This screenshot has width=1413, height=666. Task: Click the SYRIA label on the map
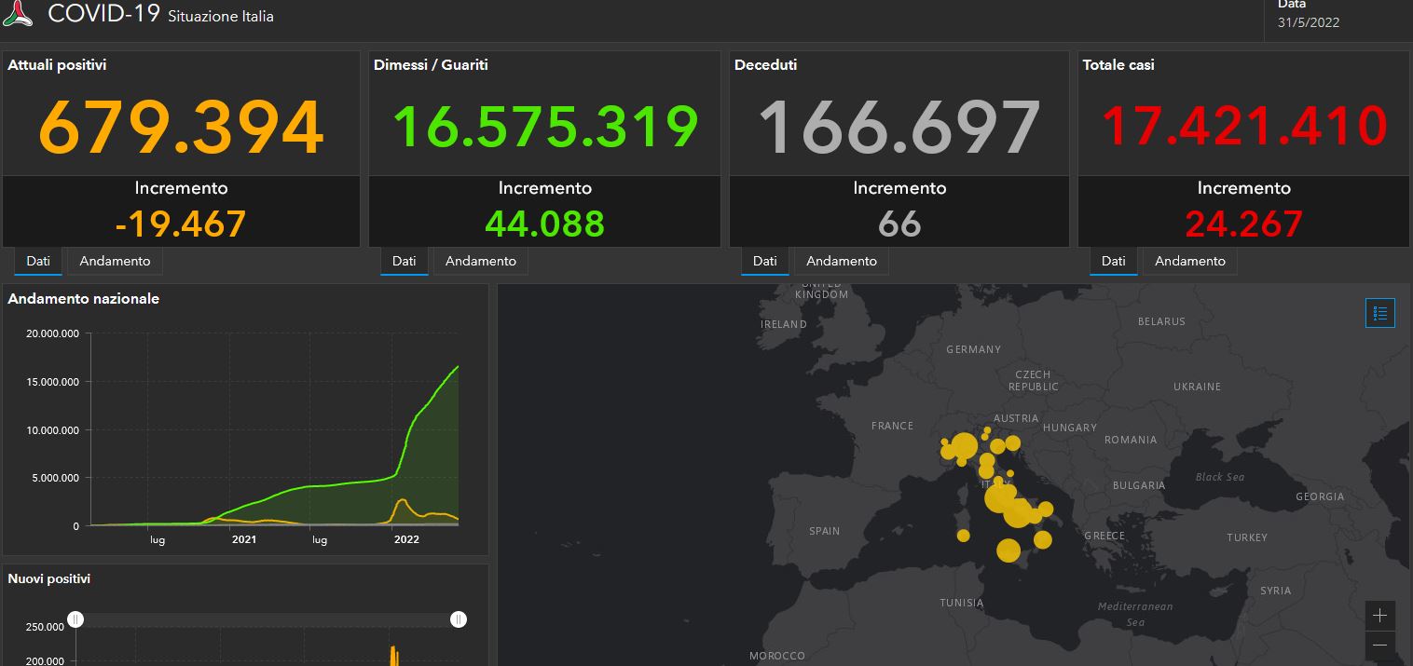(1275, 591)
